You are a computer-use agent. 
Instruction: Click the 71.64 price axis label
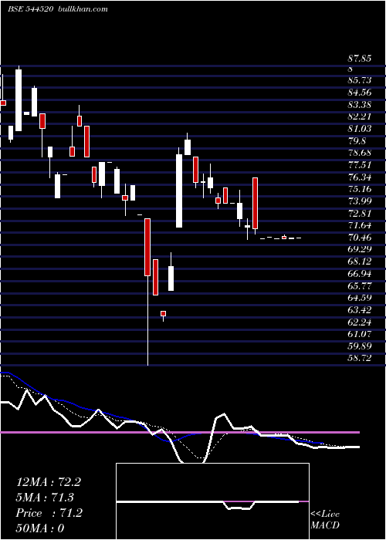tap(360, 225)
